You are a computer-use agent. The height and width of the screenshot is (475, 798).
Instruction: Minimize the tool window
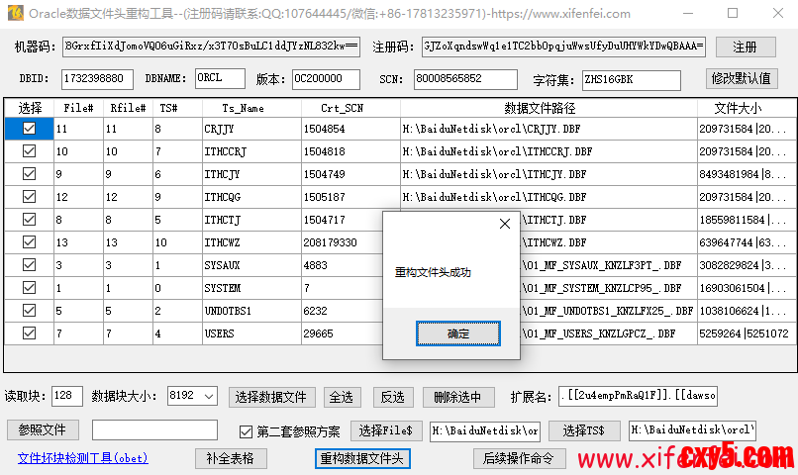687,13
